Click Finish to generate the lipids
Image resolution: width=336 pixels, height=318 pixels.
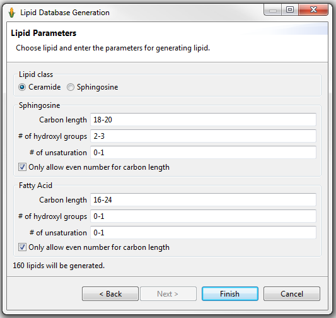230,294
